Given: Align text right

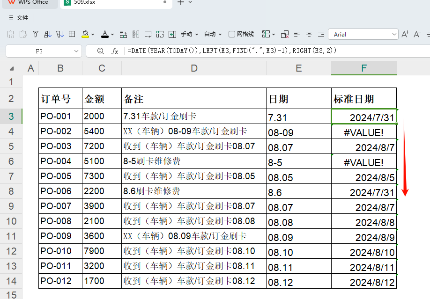Looking at the screenshot, I should click(321, 34).
